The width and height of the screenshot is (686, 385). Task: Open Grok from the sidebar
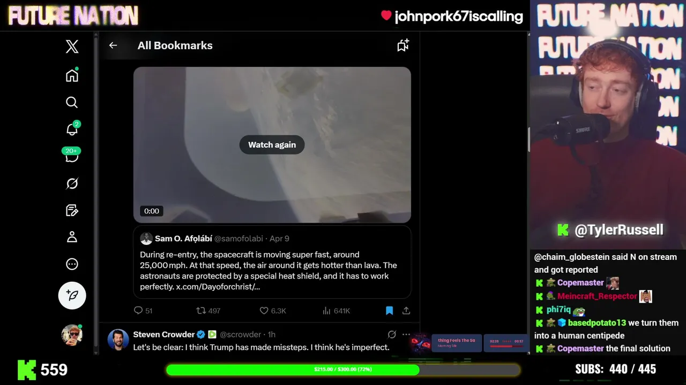72,183
